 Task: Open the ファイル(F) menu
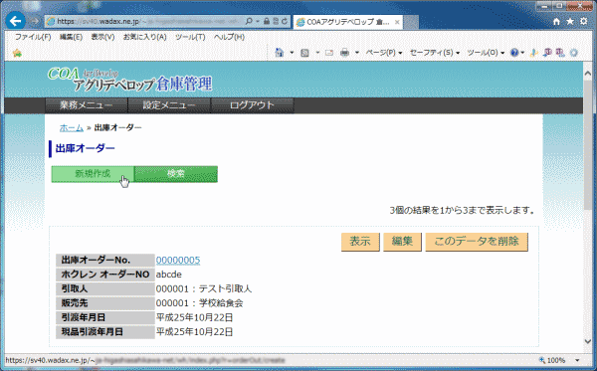tap(33, 37)
